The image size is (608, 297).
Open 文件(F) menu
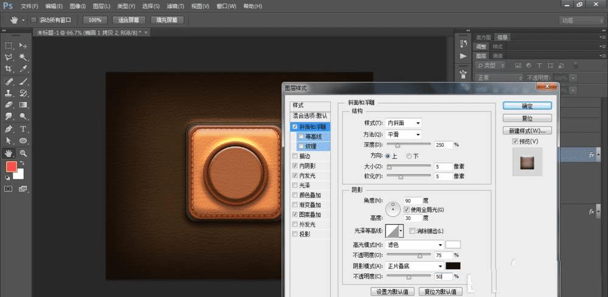pos(29,6)
